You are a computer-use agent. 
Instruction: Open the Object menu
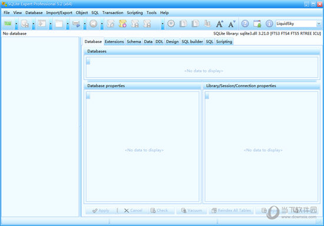(x=82, y=12)
